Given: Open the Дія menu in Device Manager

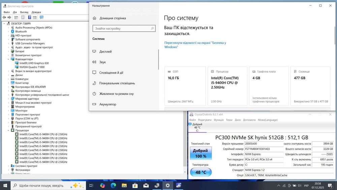Looking at the screenshot, I should pos(15,12).
